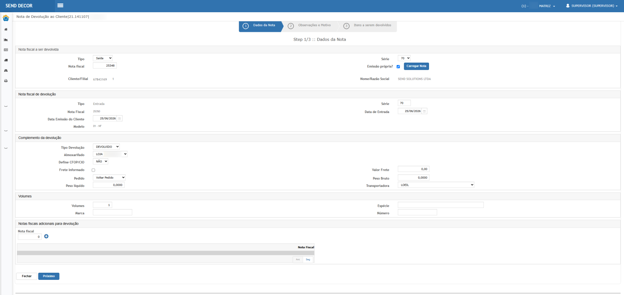624x295 pixels.
Task: Go to Dados da Nota step tab
Action: click(261, 26)
